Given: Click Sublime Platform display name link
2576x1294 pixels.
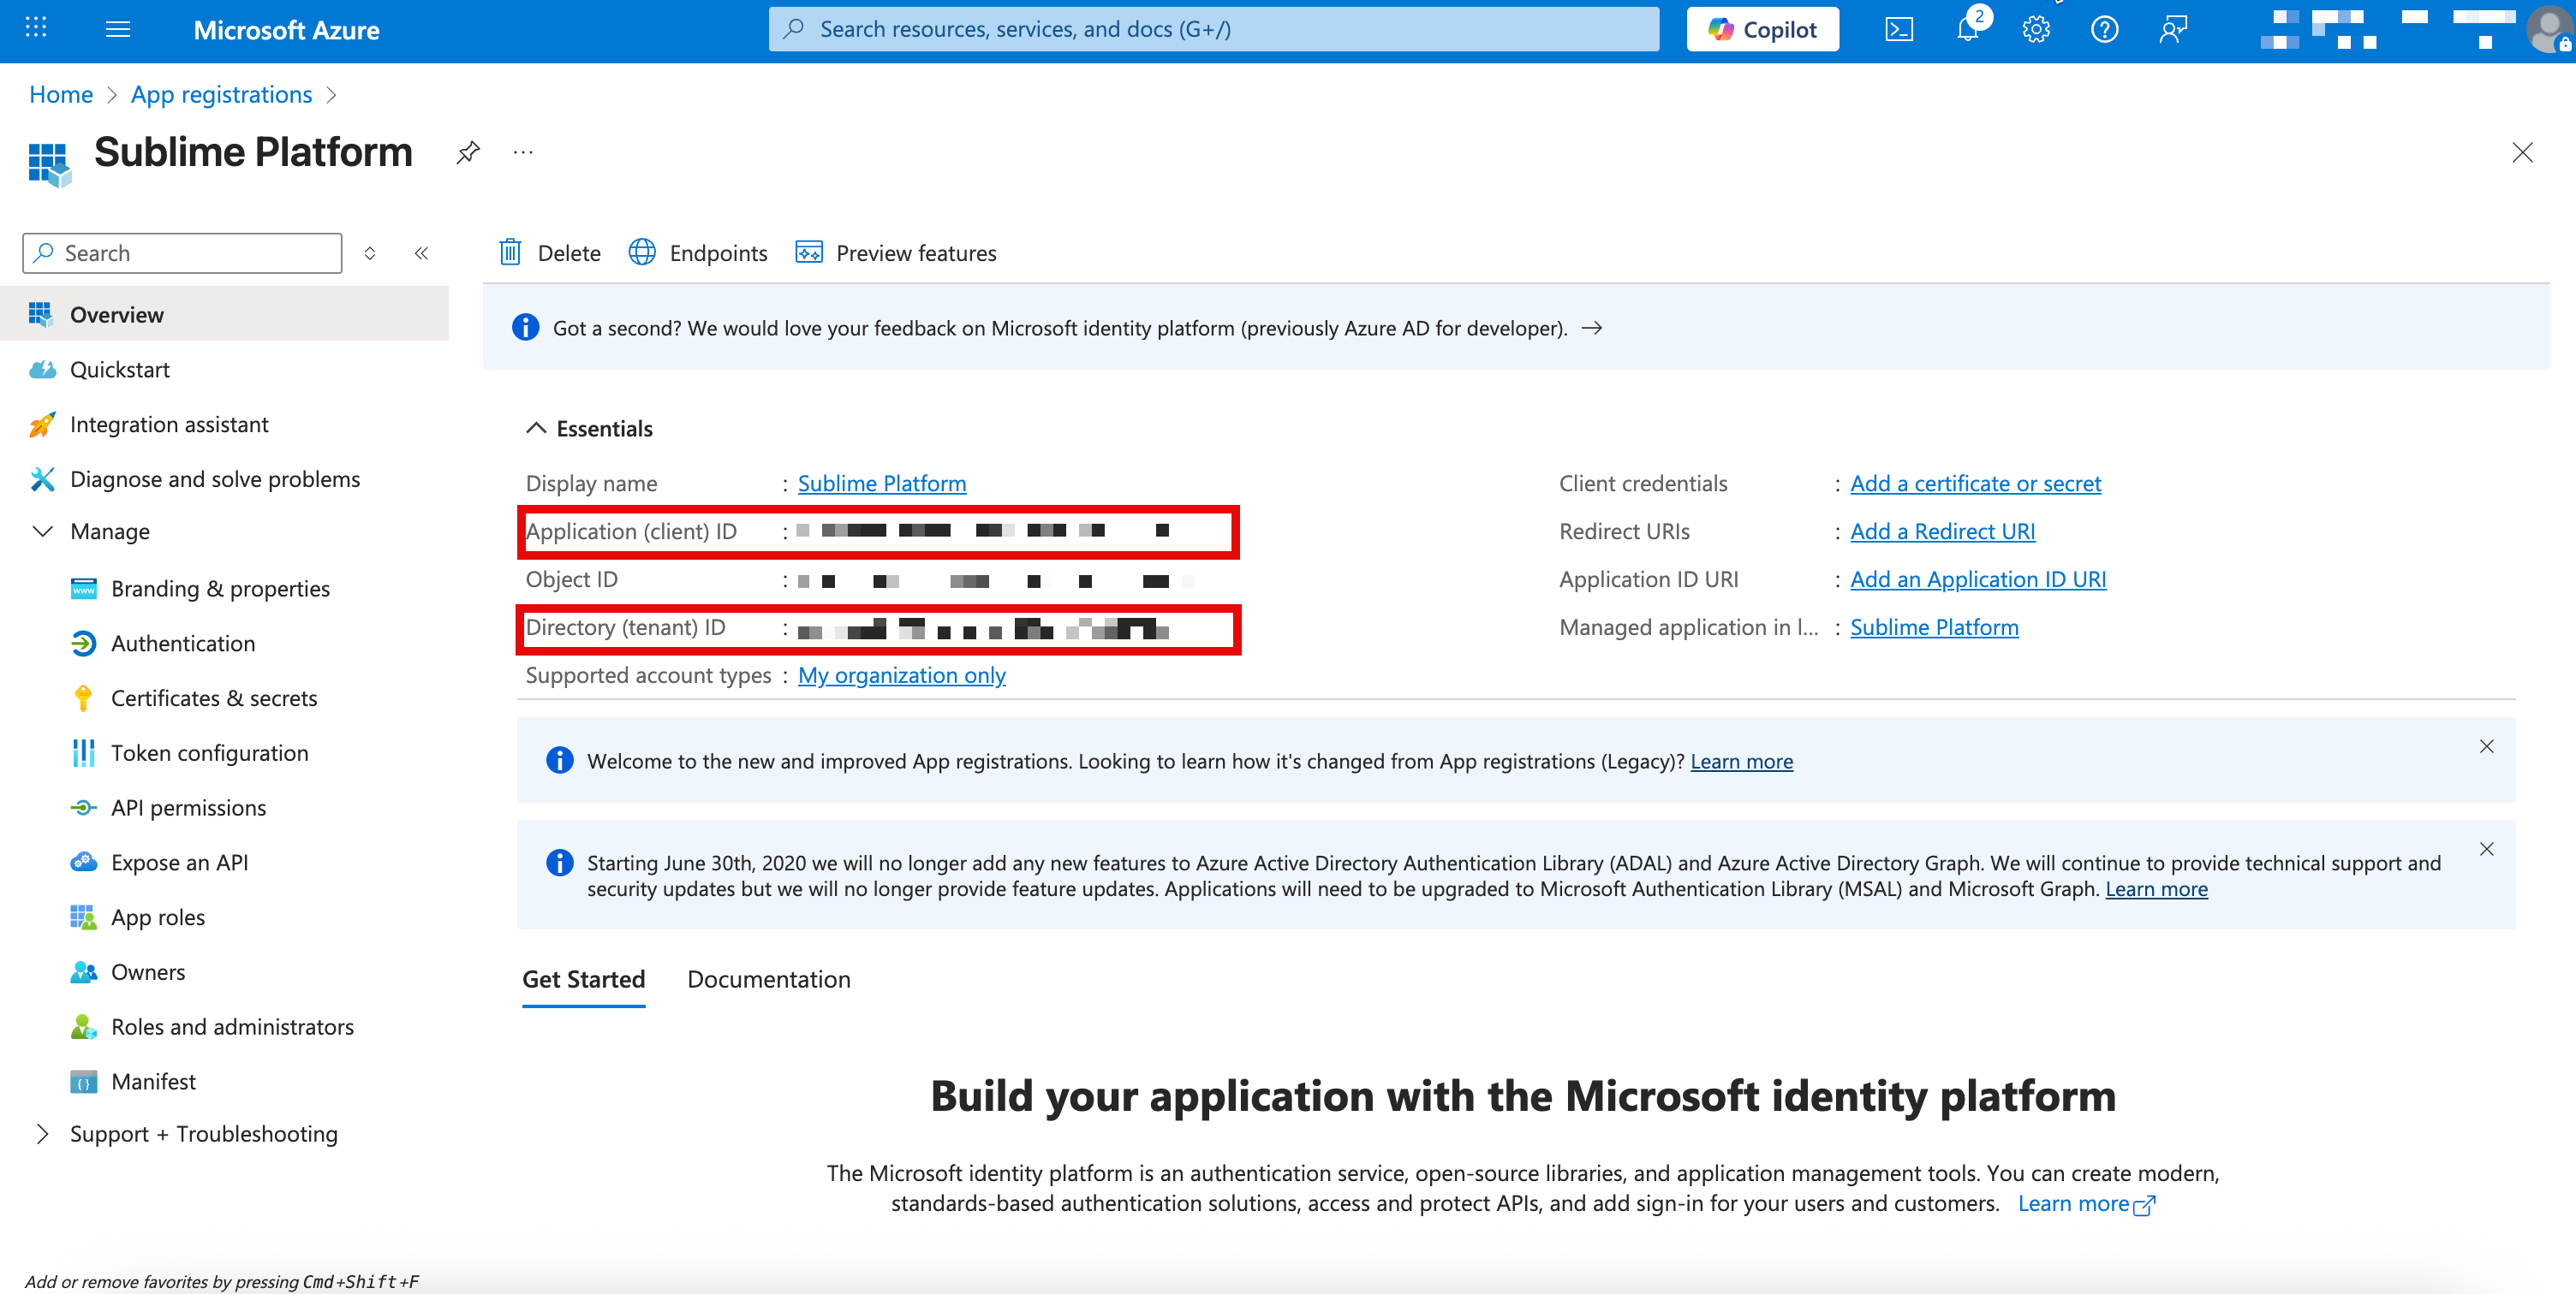Looking at the screenshot, I should click(x=882, y=483).
